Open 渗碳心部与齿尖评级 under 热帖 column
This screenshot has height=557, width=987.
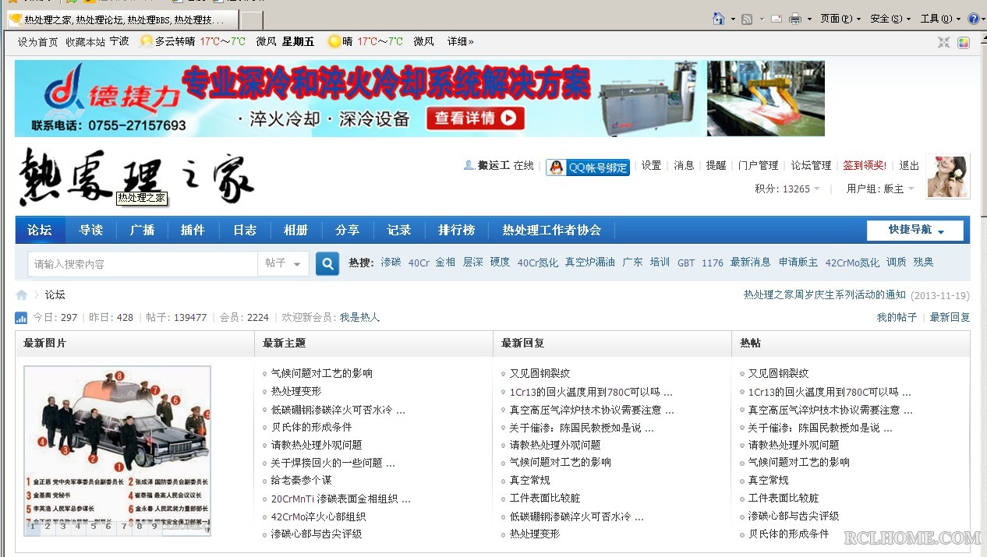click(x=794, y=516)
